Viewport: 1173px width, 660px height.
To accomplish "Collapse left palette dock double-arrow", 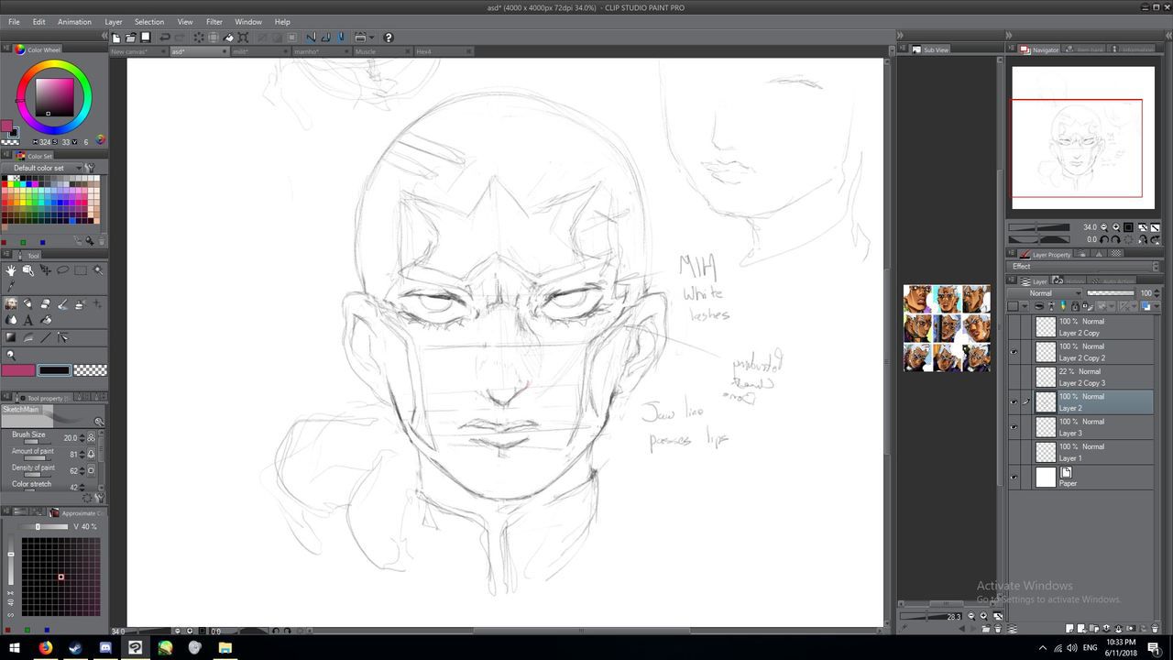I will [x=104, y=37].
